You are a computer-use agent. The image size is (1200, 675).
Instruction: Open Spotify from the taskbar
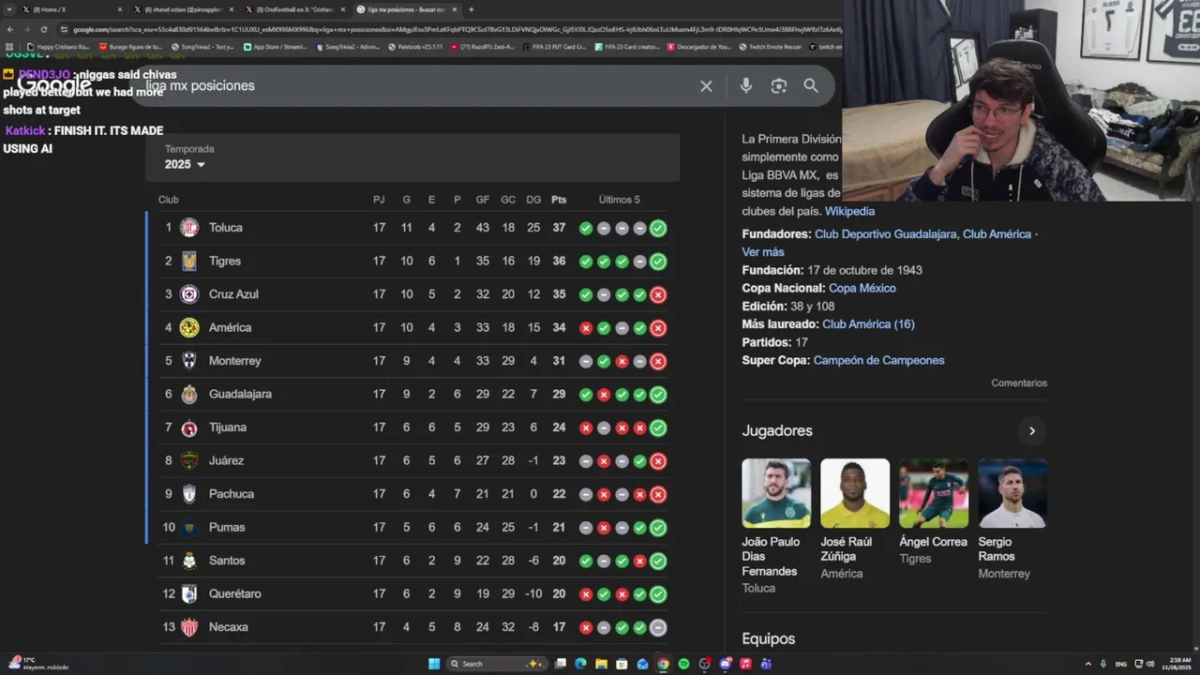pyautogui.click(x=683, y=664)
